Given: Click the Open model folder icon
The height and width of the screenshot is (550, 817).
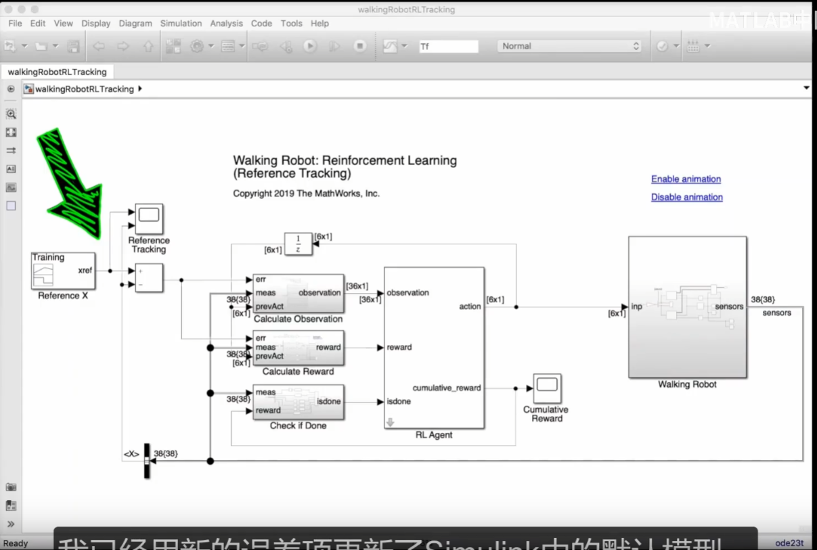Looking at the screenshot, I should pos(41,46).
